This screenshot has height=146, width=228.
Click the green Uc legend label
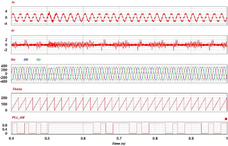[x=39, y=60]
